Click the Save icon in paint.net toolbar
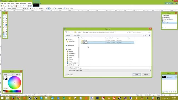This screenshot has height=100, width=178. (6, 6)
